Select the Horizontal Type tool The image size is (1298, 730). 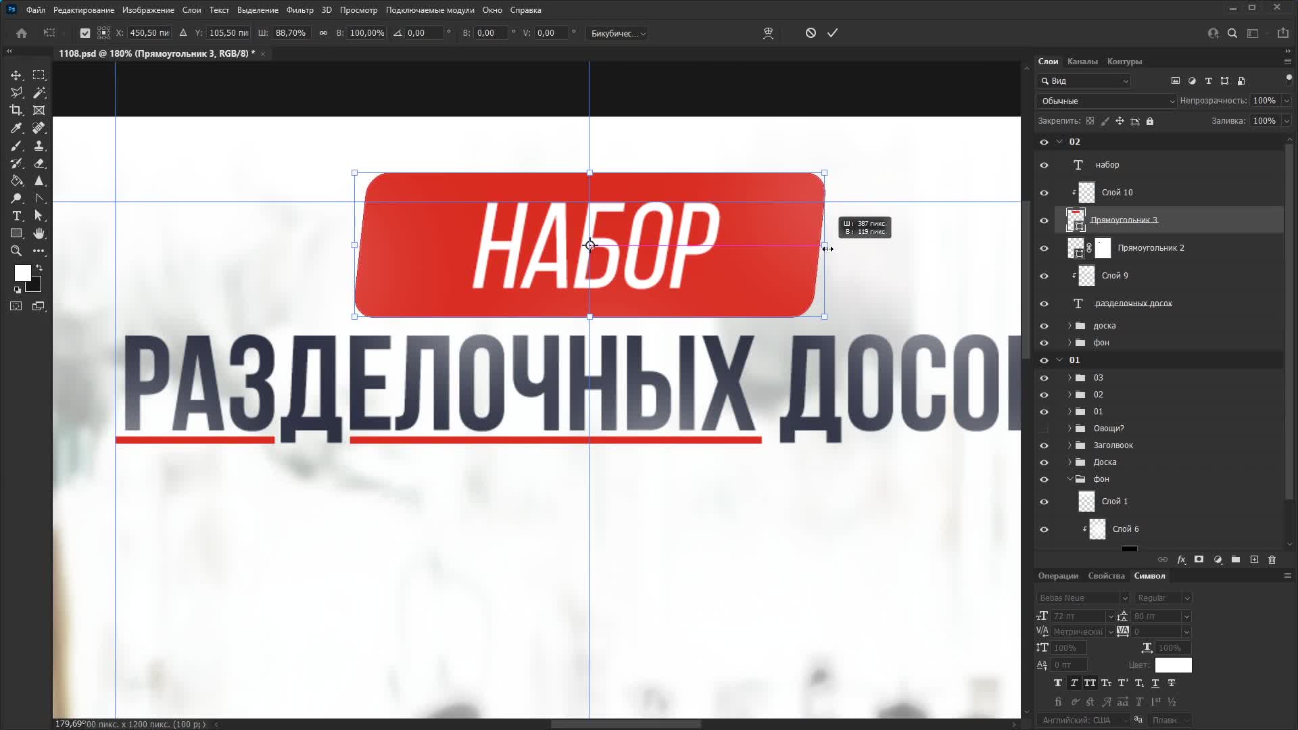(x=16, y=216)
